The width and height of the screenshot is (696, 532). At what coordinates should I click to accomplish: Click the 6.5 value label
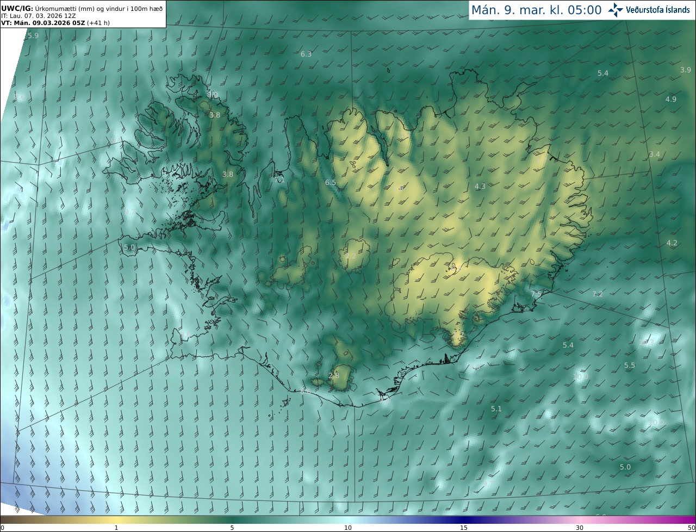(331, 182)
